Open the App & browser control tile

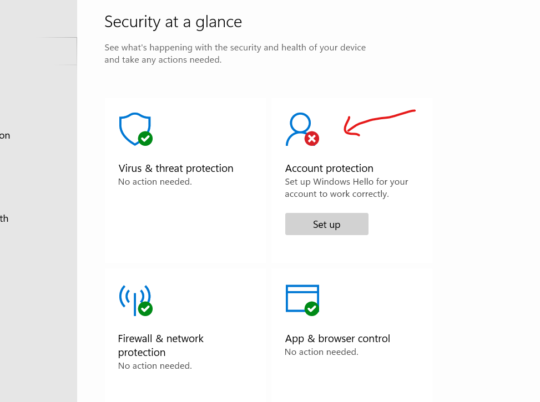(351, 333)
